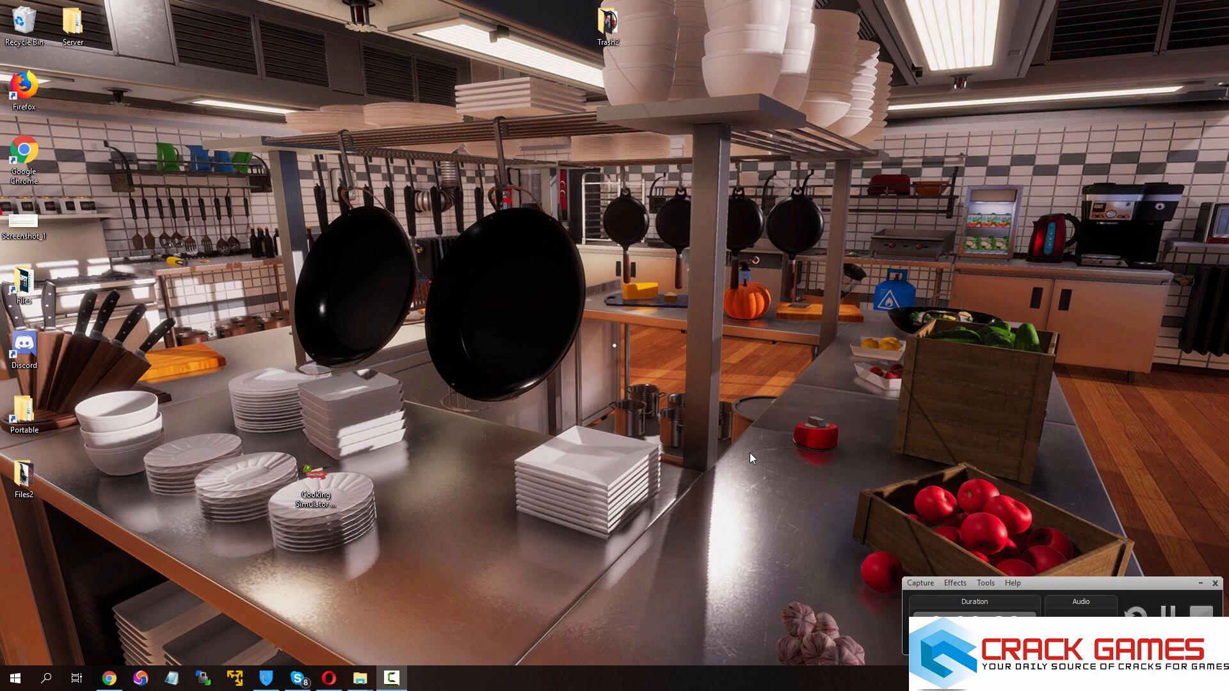Open the Portable folder shortcut
Viewport: 1229px width, 691px height.
pyautogui.click(x=24, y=409)
